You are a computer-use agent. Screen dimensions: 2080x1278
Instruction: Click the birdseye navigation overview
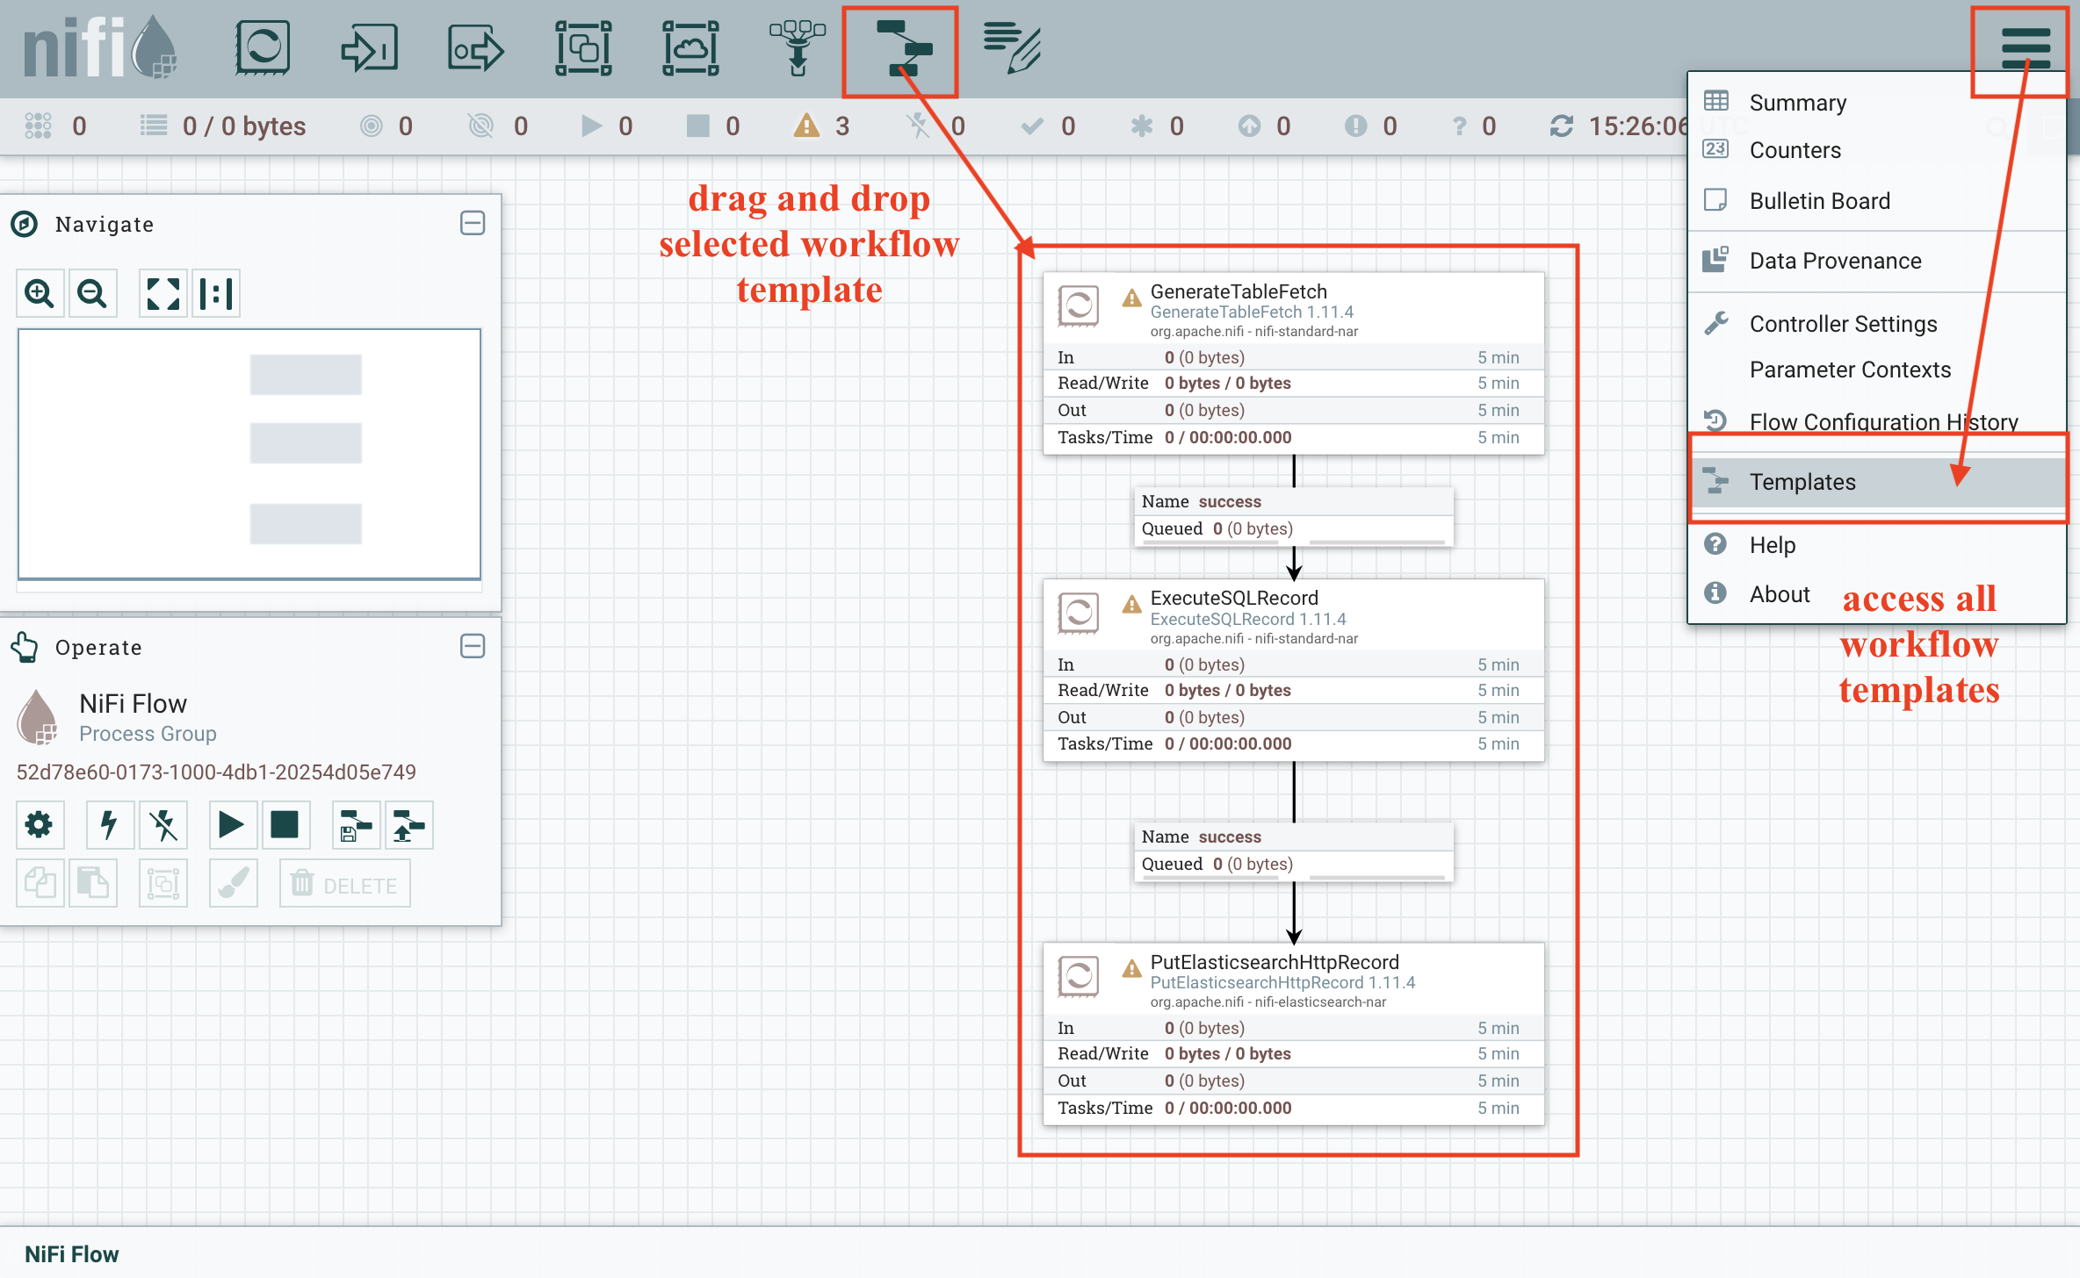249,454
